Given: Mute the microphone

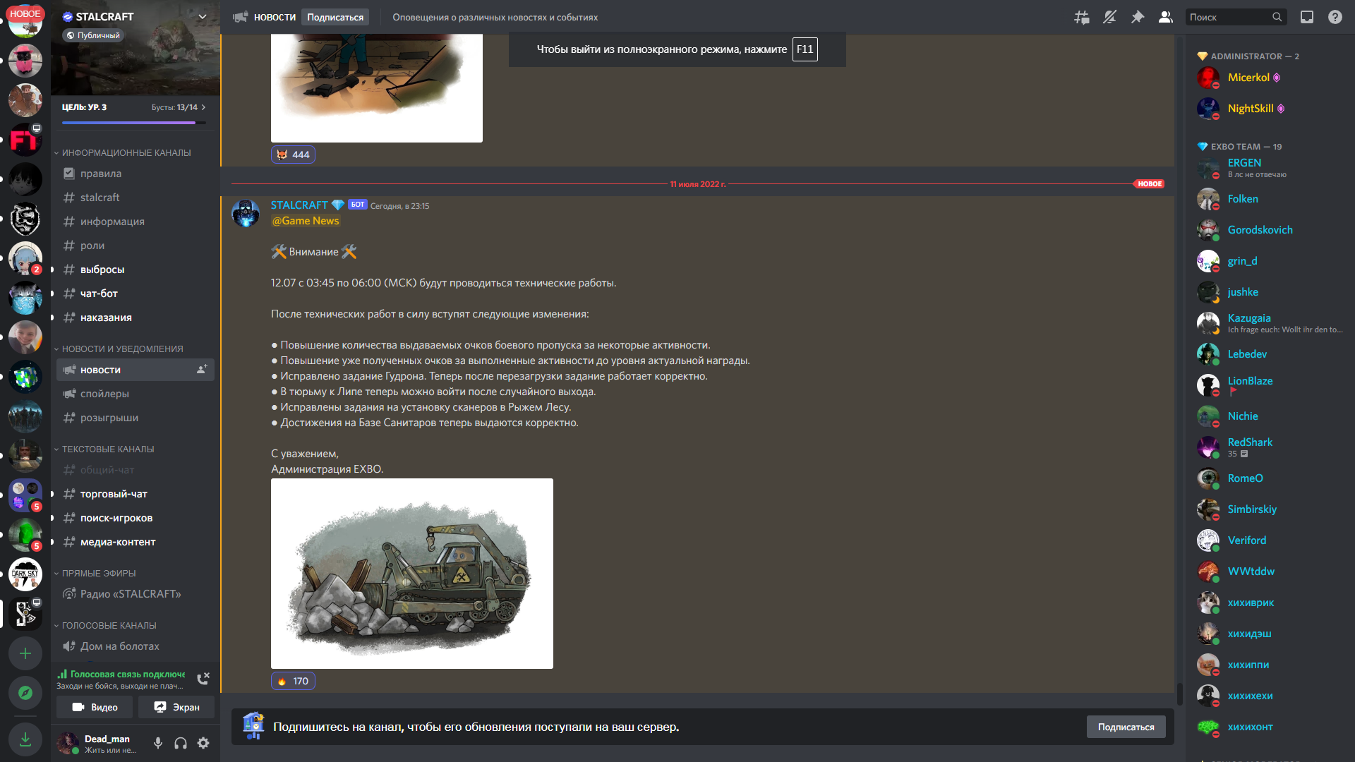Looking at the screenshot, I should click(x=158, y=743).
